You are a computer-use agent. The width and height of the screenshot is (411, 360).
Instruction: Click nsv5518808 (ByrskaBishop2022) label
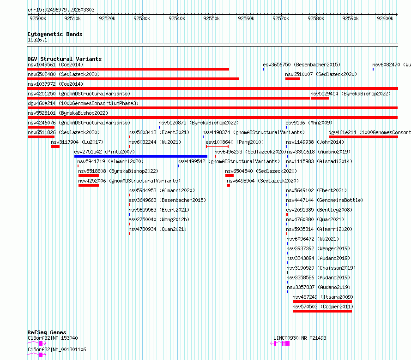click(118, 171)
